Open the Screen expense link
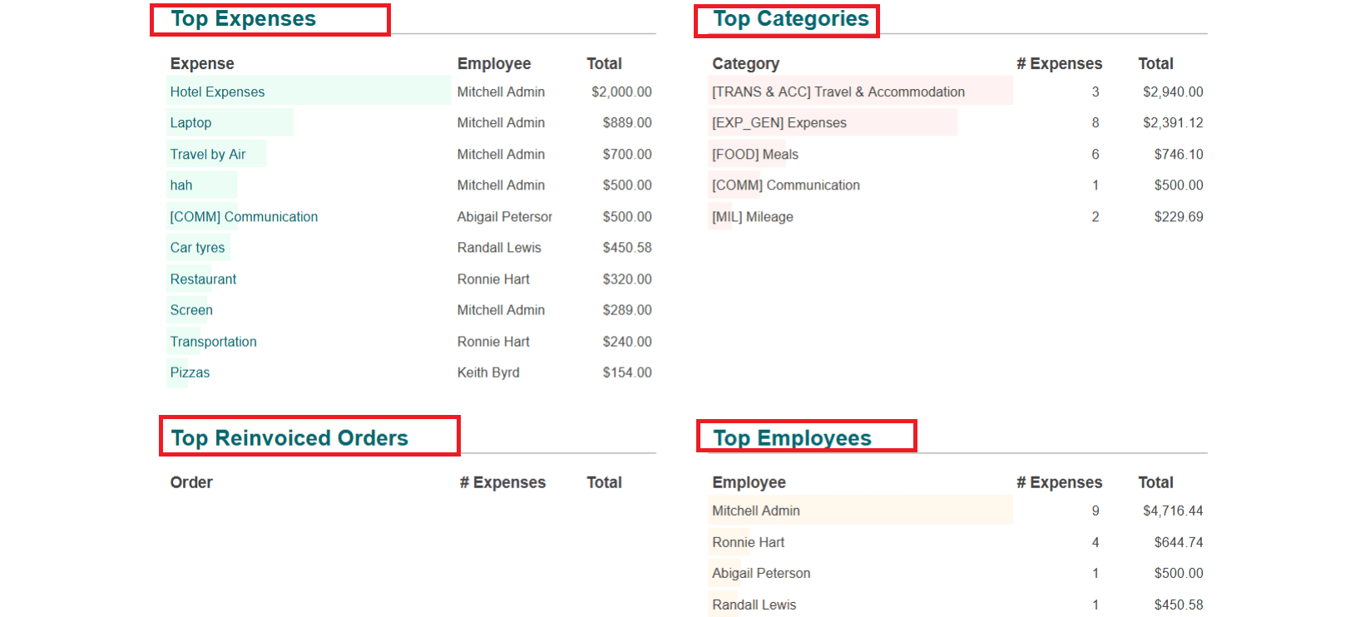The width and height of the screenshot is (1360, 617). tap(191, 309)
